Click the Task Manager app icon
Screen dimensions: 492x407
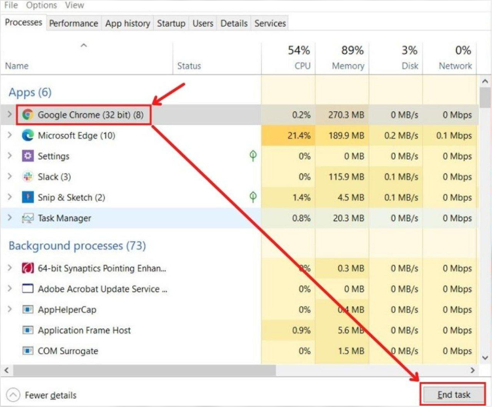point(27,218)
